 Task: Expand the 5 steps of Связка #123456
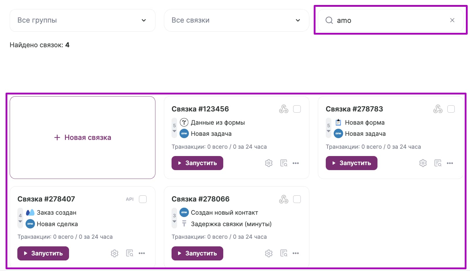pyautogui.click(x=174, y=128)
